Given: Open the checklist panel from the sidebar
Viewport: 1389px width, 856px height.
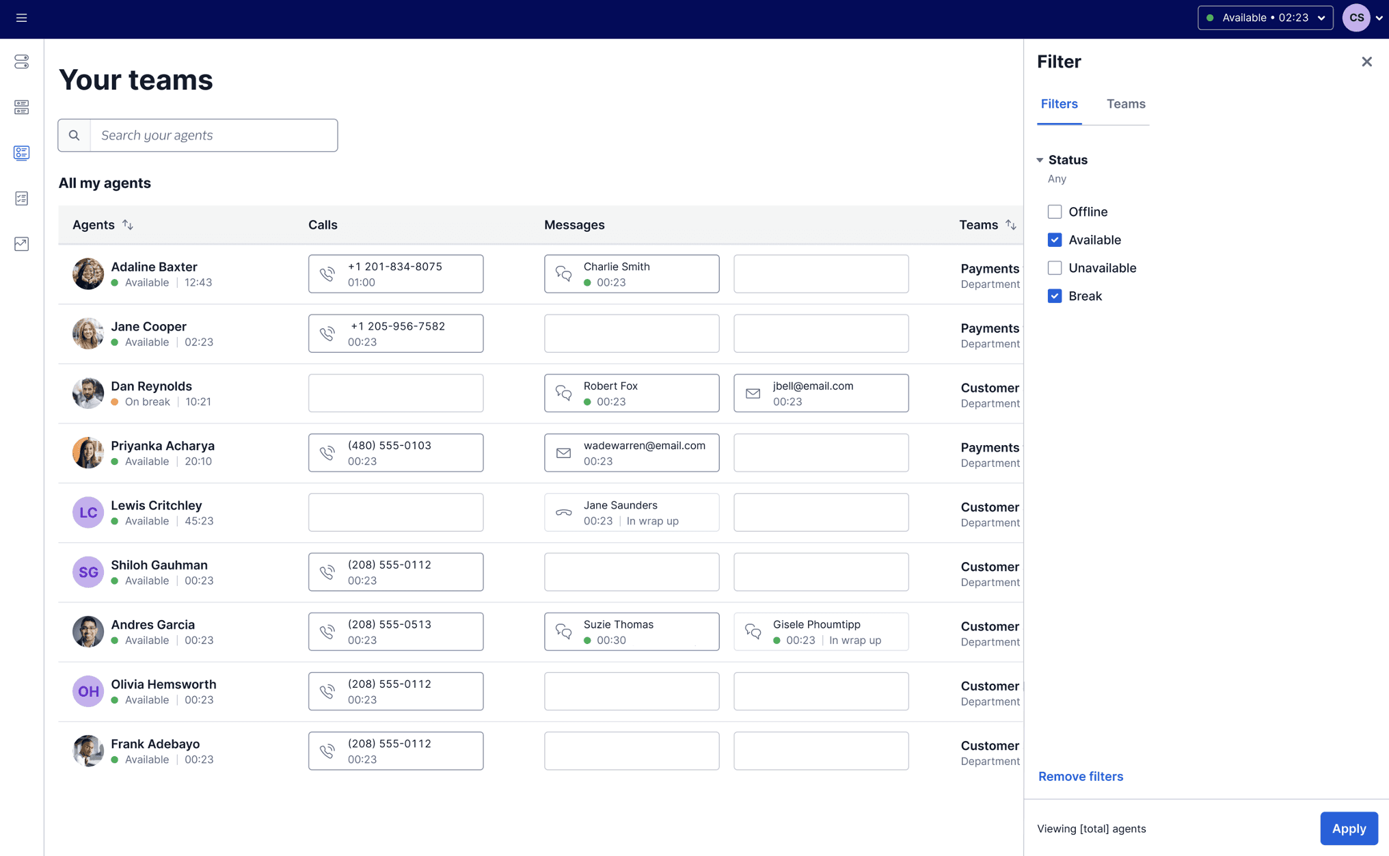Looking at the screenshot, I should click(x=21, y=198).
